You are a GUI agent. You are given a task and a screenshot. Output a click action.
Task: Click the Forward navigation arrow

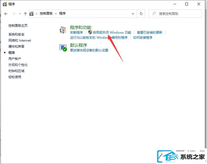tap(13, 14)
